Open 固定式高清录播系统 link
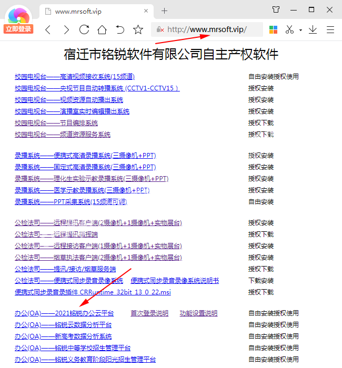 [85, 167]
